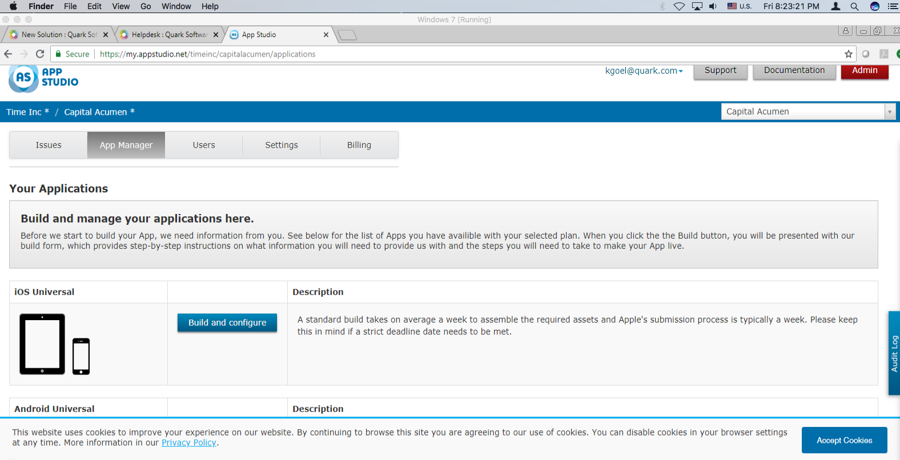Open the volume control in menu bar
The width and height of the screenshot is (900, 460).
713,6
